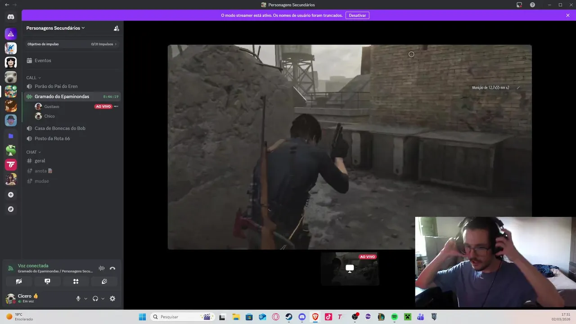
Task: Open Personagens Secundários server dropdown menu
Action: pos(56,28)
